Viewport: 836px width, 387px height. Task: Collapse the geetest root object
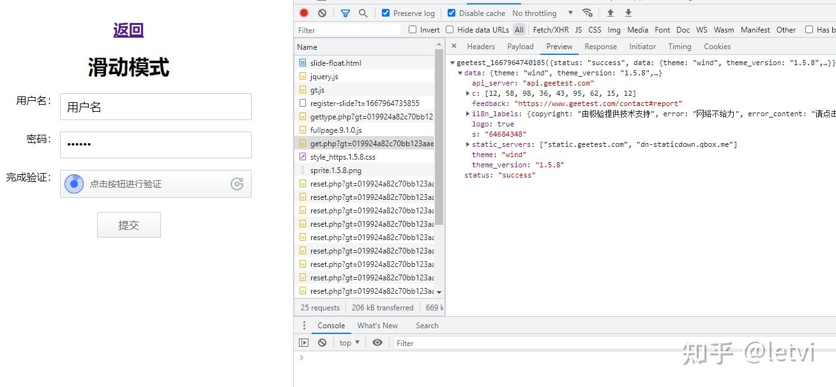pos(453,63)
